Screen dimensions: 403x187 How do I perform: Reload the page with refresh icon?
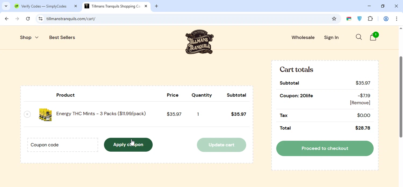pos(28,19)
